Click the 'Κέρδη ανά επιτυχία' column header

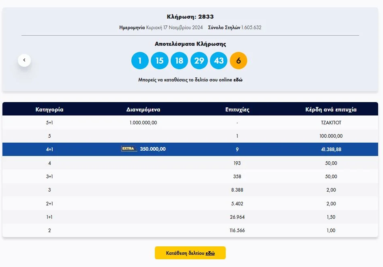(x=331, y=109)
